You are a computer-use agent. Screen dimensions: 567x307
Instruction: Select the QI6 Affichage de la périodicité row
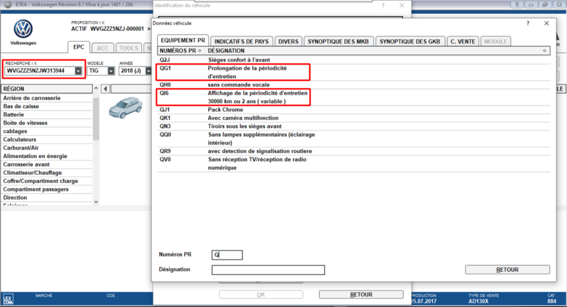pos(354,97)
